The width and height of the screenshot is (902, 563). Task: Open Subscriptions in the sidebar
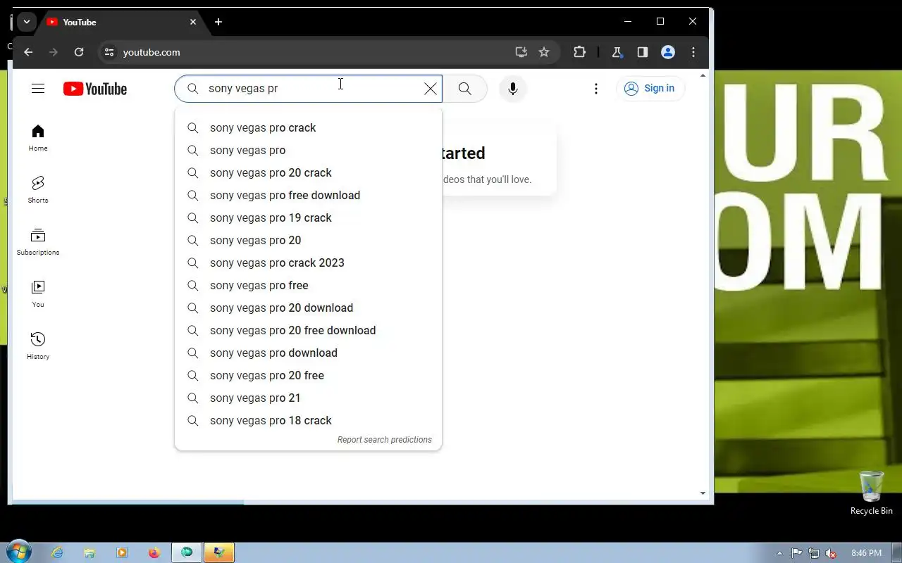point(38,242)
